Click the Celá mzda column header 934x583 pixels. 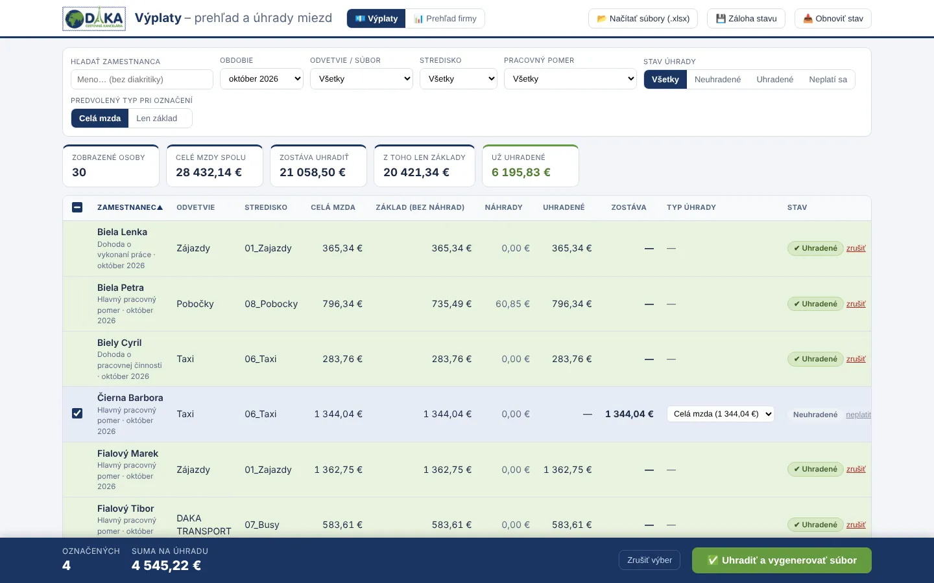333,207
